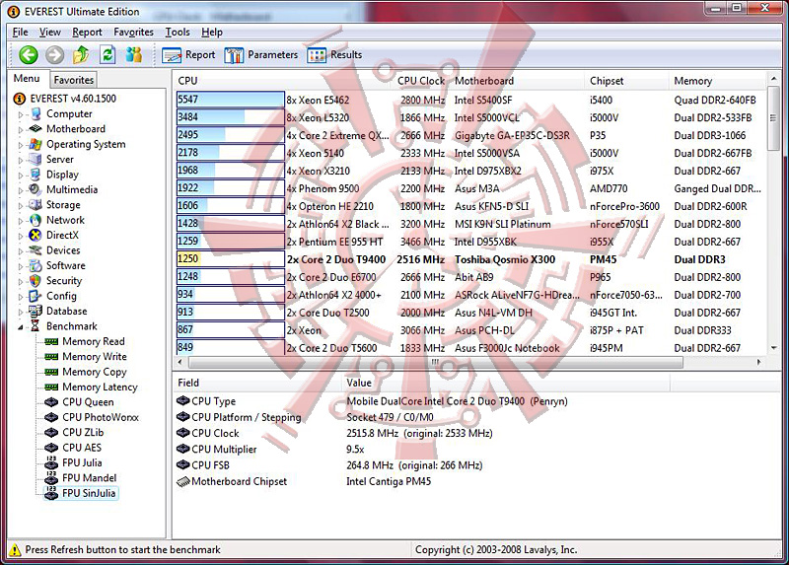Screen dimensions: 789x565
Task: Click the Refresh icon in toolbar
Action: (108, 55)
